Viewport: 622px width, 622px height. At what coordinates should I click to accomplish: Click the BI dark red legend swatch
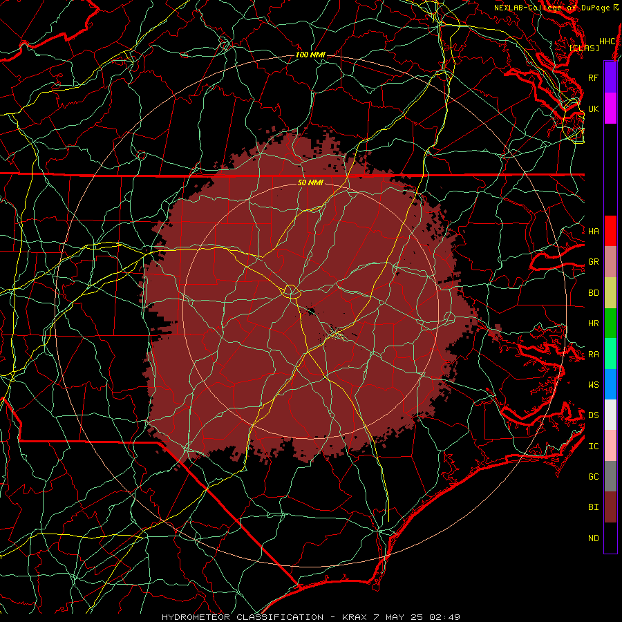tap(610, 507)
